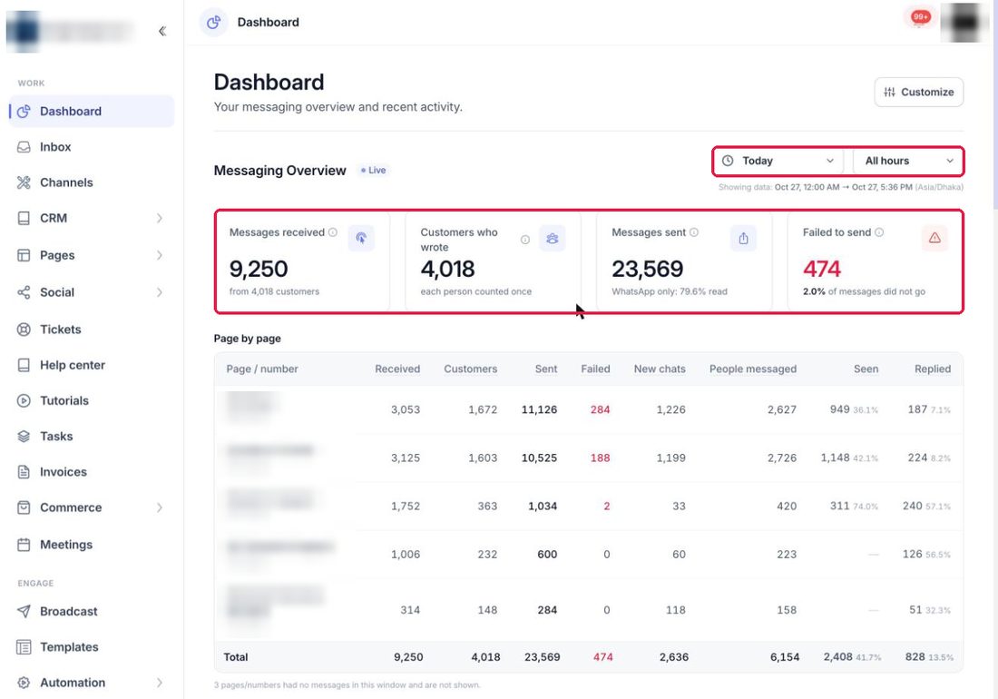Open the All hours dropdown
This screenshot has height=699, width=998.
(x=907, y=161)
